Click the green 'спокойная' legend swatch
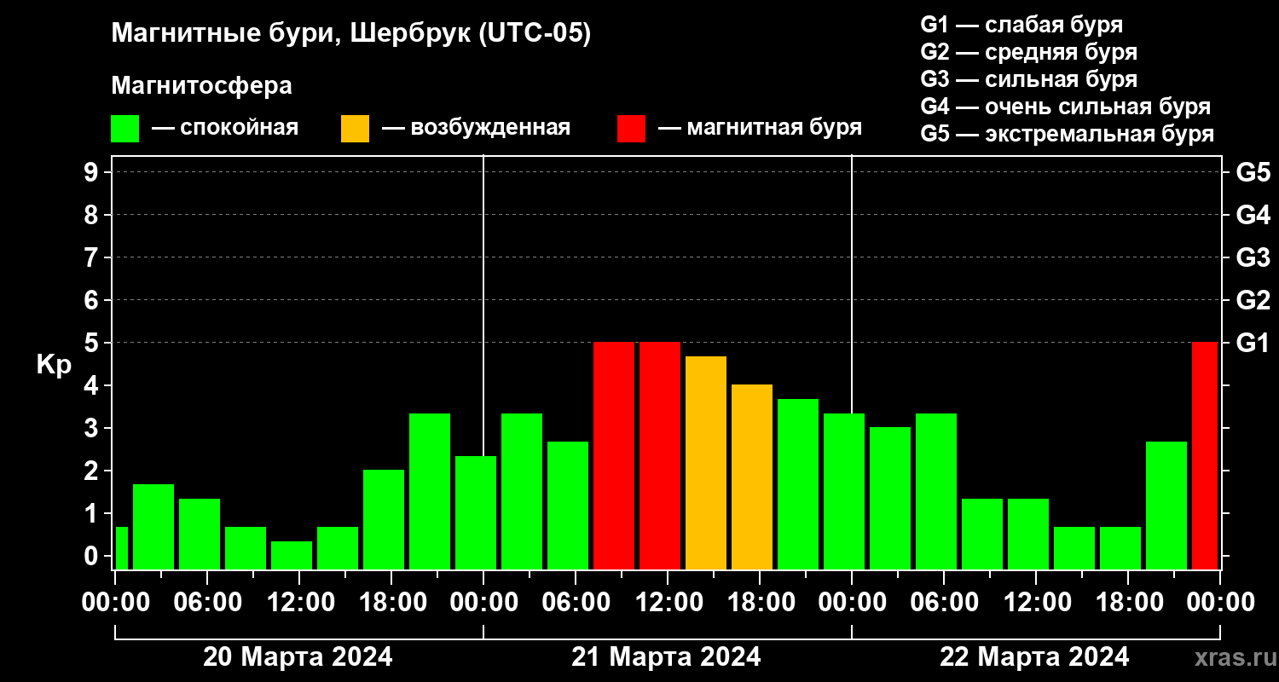The width and height of the screenshot is (1279, 682). click(124, 129)
